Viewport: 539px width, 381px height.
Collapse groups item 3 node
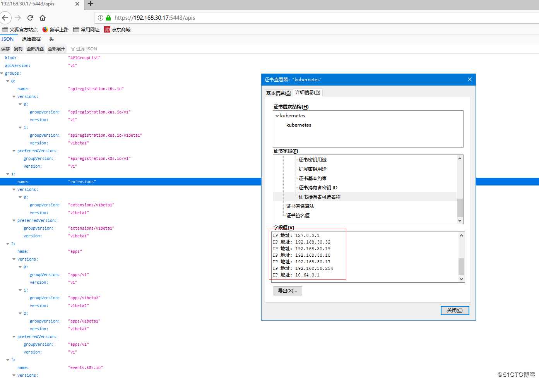point(8,360)
